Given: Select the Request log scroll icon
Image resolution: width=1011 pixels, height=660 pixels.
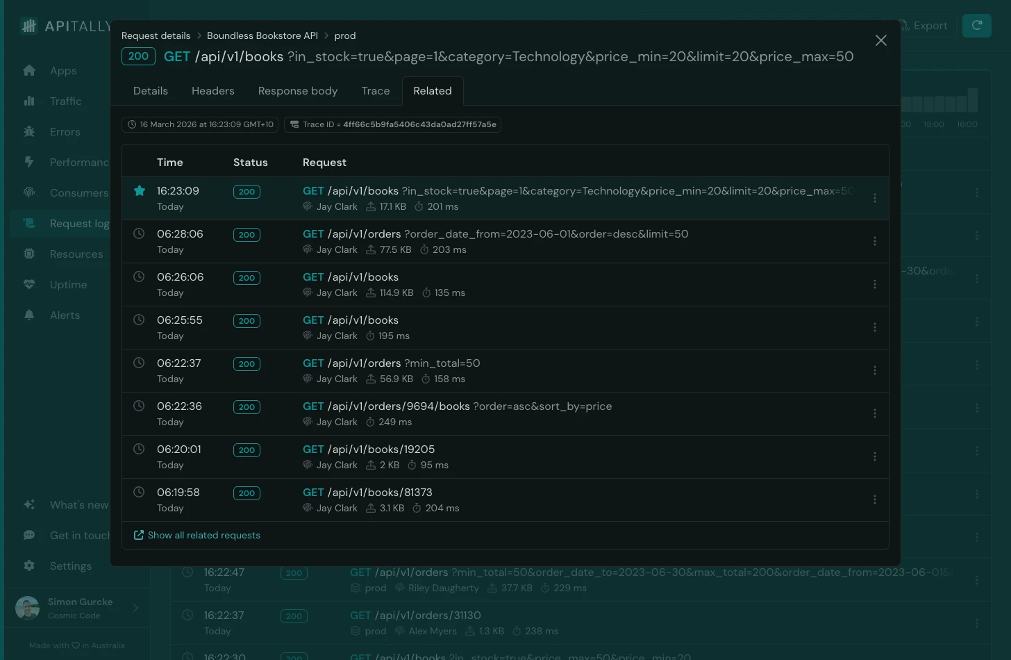Looking at the screenshot, I should (x=28, y=223).
